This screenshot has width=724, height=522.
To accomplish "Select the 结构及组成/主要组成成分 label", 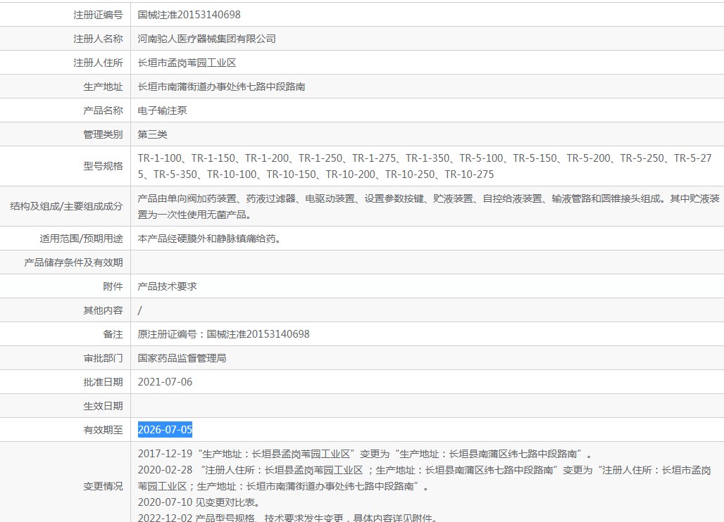I will (x=66, y=206).
